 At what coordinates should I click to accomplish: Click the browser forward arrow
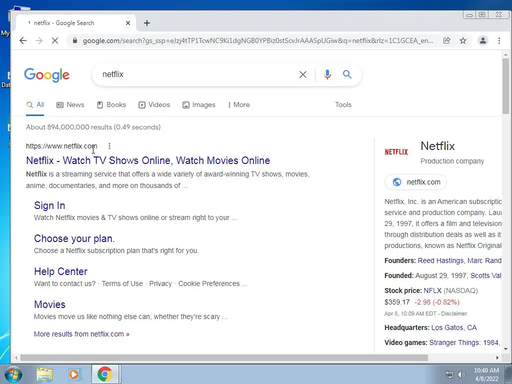pyautogui.click(x=39, y=40)
